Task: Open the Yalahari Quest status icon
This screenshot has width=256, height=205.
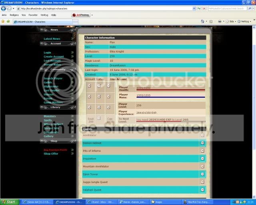Action: (202, 190)
